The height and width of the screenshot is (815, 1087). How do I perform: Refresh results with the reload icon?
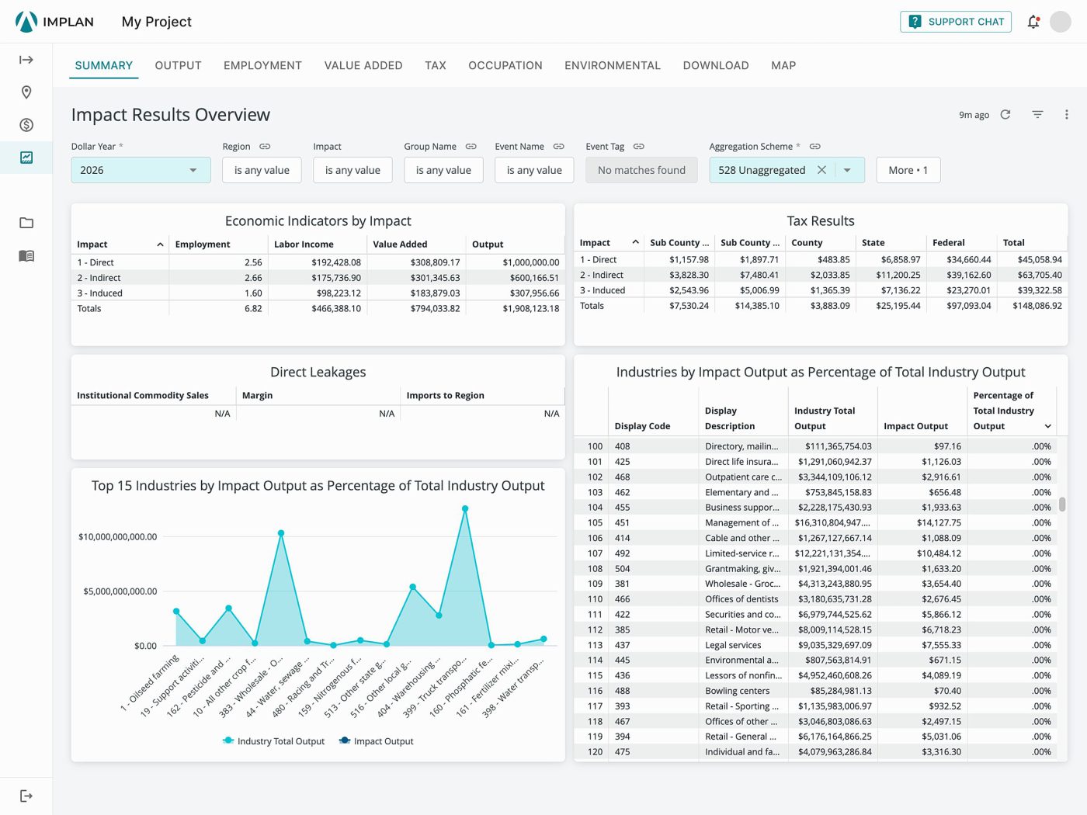point(1005,114)
